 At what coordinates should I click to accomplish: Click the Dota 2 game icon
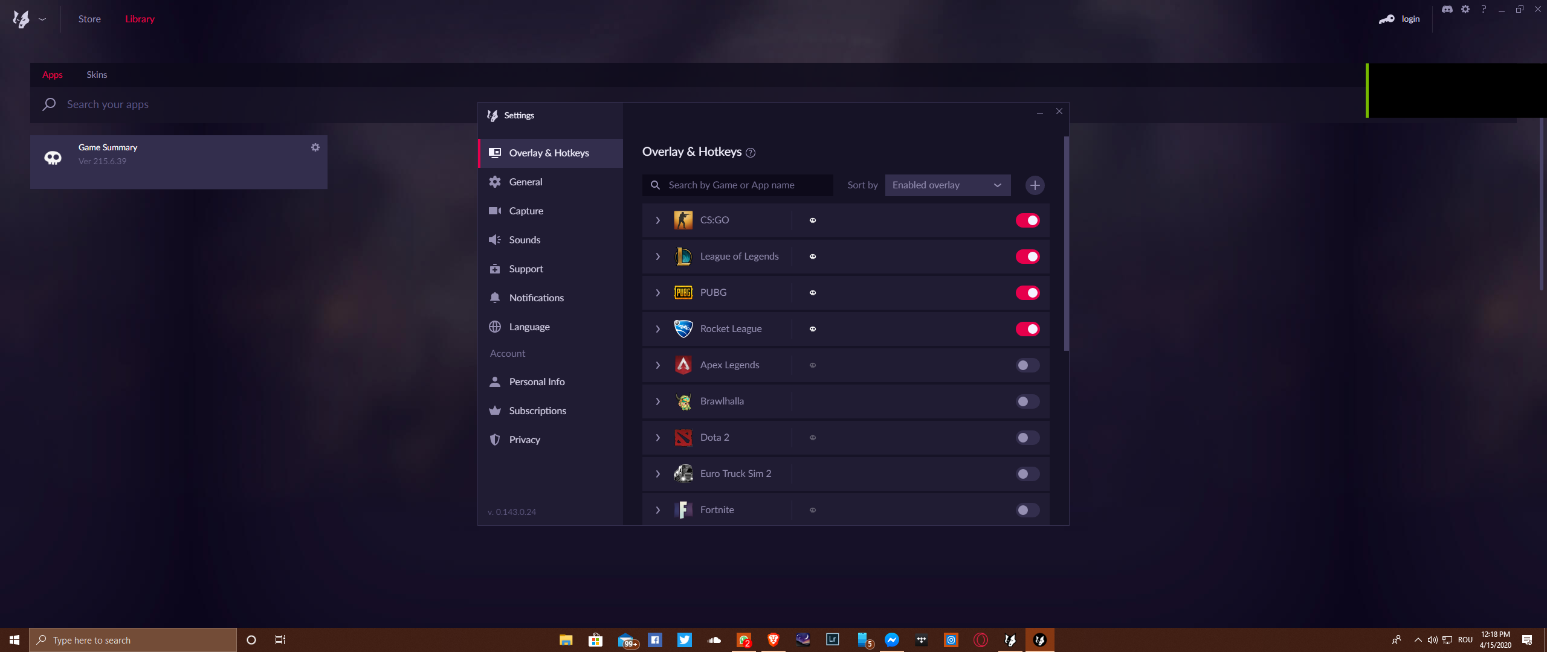[683, 437]
